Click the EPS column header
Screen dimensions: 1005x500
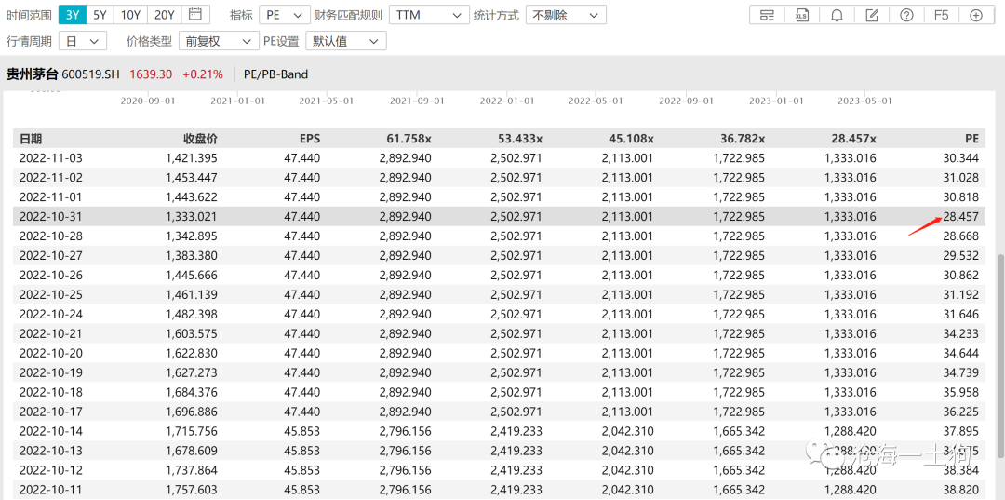point(310,139)
